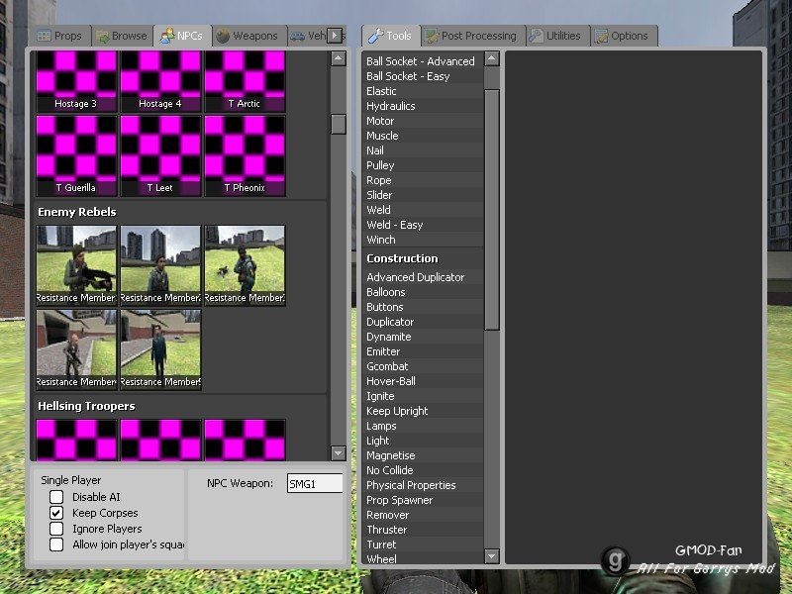Click the Construction category header
The image size is (792, 594).
pos(402,258)
